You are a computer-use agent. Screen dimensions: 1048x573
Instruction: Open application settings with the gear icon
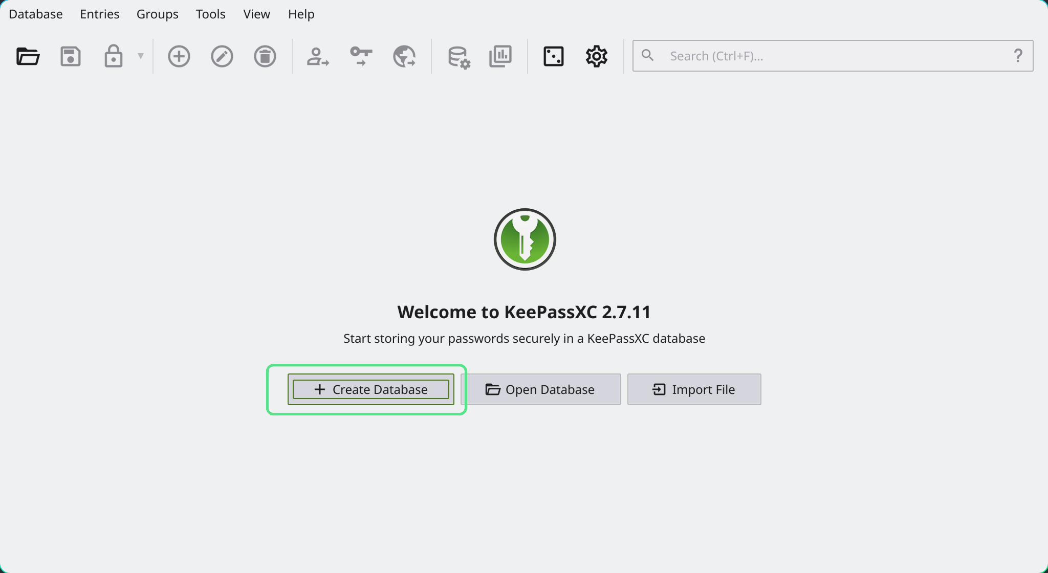[x=596, y=56]
